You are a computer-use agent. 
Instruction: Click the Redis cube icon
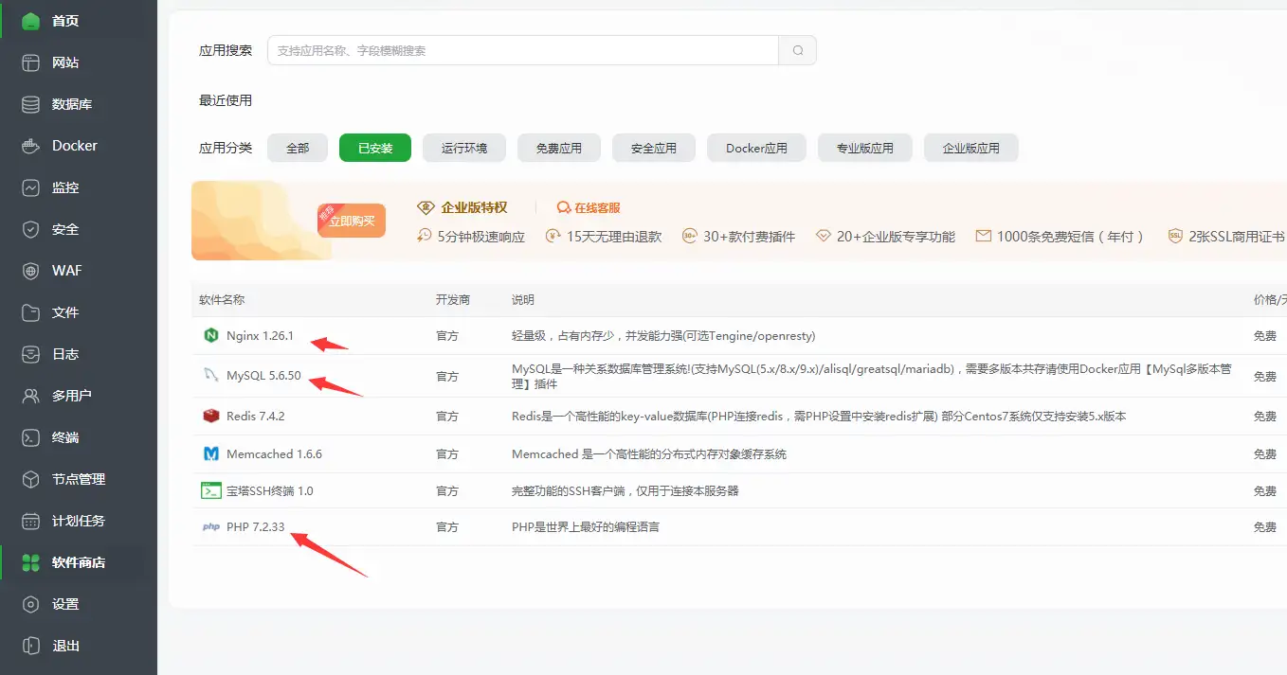pos(210,415)
